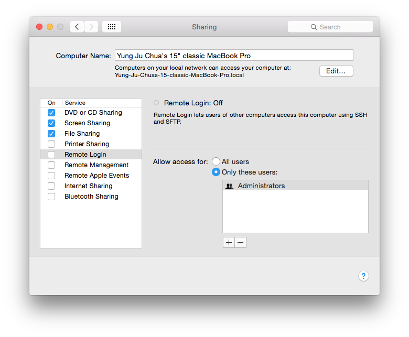Viewport: 409px width, 337px height.
Task: Uncheck DVD or CD Sharing
Action: 51,113
